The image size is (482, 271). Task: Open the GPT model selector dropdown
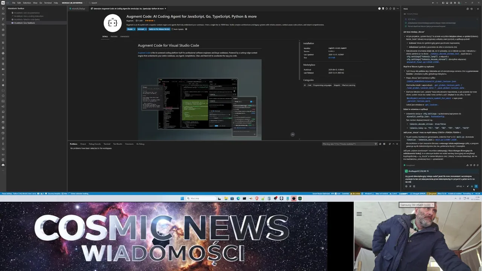click(460, 186)
